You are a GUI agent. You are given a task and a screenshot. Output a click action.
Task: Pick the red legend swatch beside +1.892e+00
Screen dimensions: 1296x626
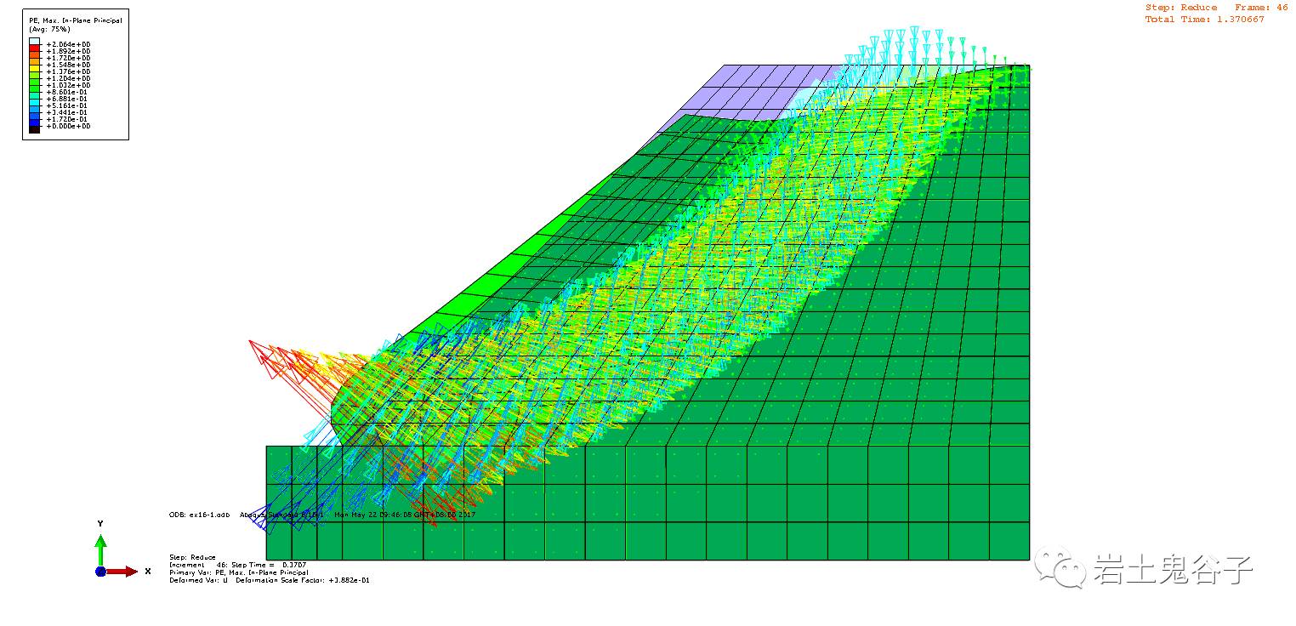click(x=34, y=48)
